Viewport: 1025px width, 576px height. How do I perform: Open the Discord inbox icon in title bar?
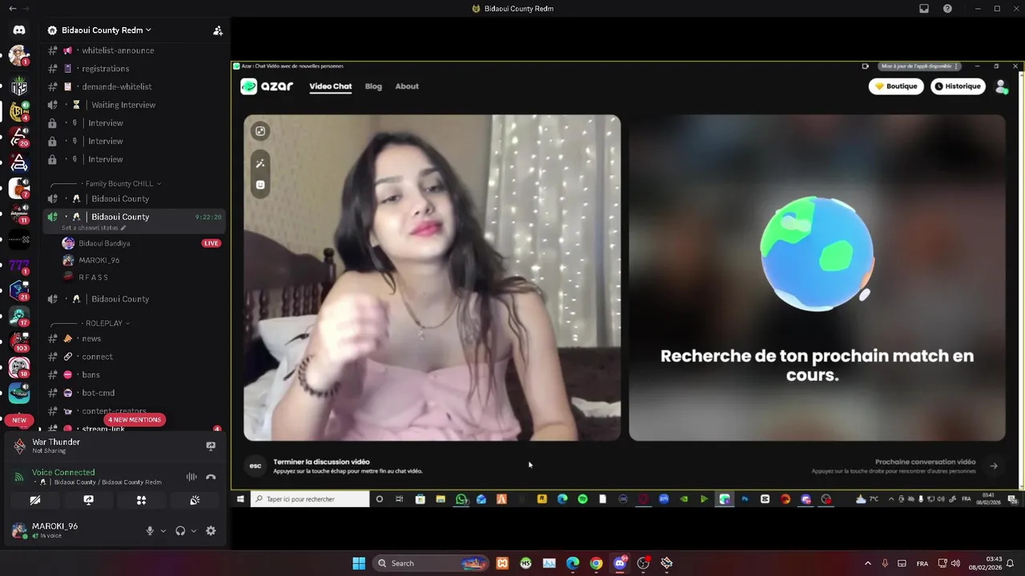pos(924,9)
